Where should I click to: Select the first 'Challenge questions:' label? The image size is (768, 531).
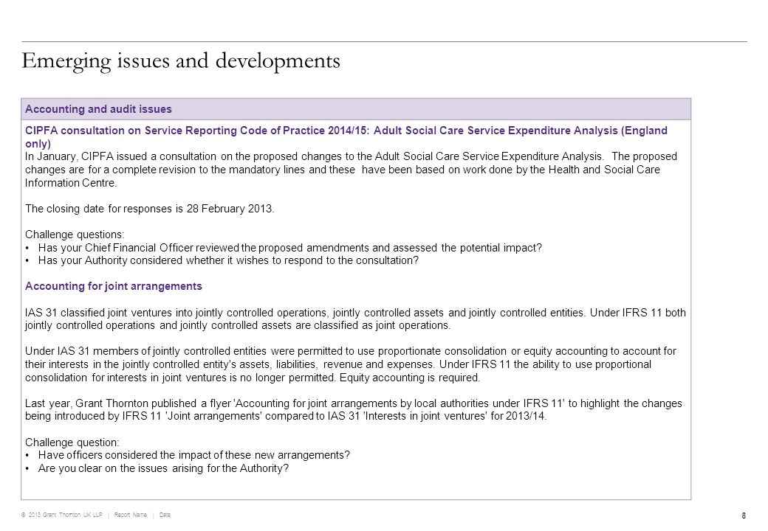click(75, 235)
